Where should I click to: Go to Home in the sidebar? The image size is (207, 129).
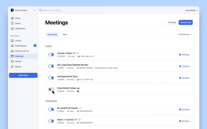click(x=23, y=18)
